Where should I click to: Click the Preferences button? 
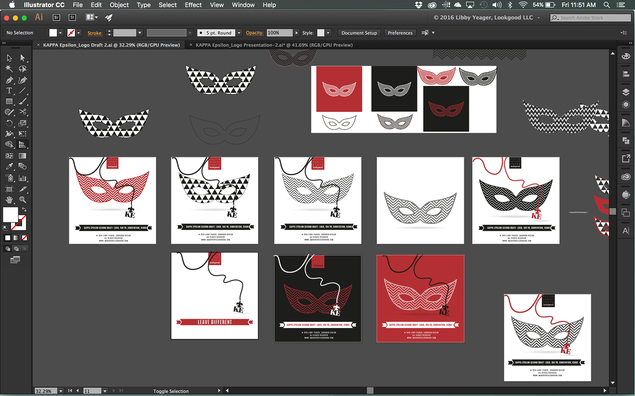tap(400, 33)
